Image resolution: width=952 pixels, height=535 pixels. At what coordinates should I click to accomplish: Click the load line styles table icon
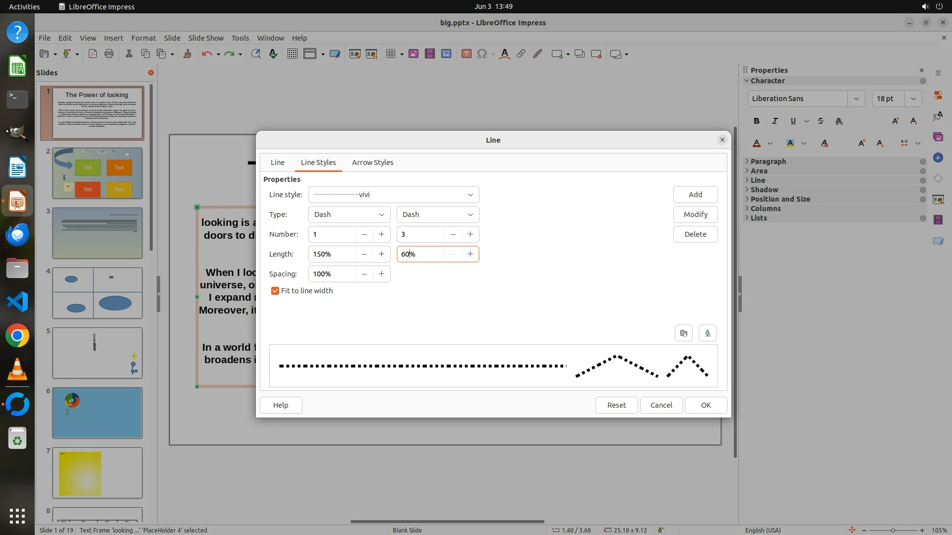click(x=683, y=333)
